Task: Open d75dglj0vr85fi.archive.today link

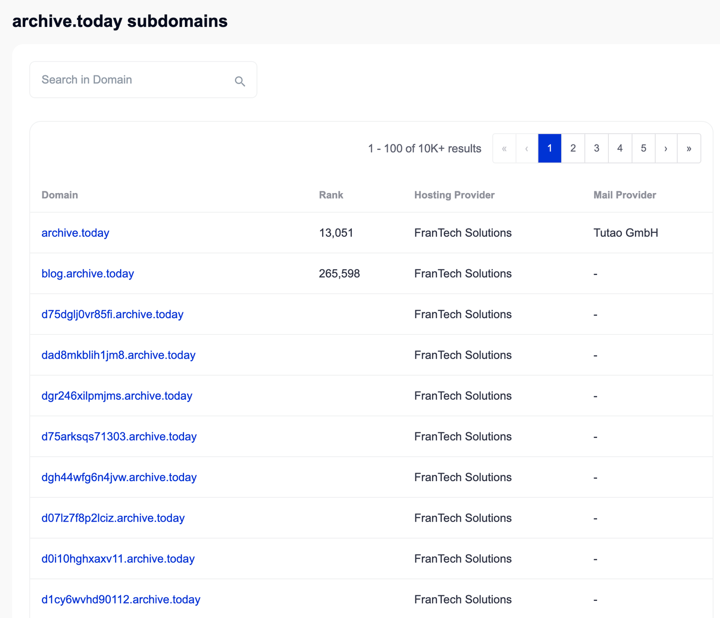Action: click(x=112, y=314)
